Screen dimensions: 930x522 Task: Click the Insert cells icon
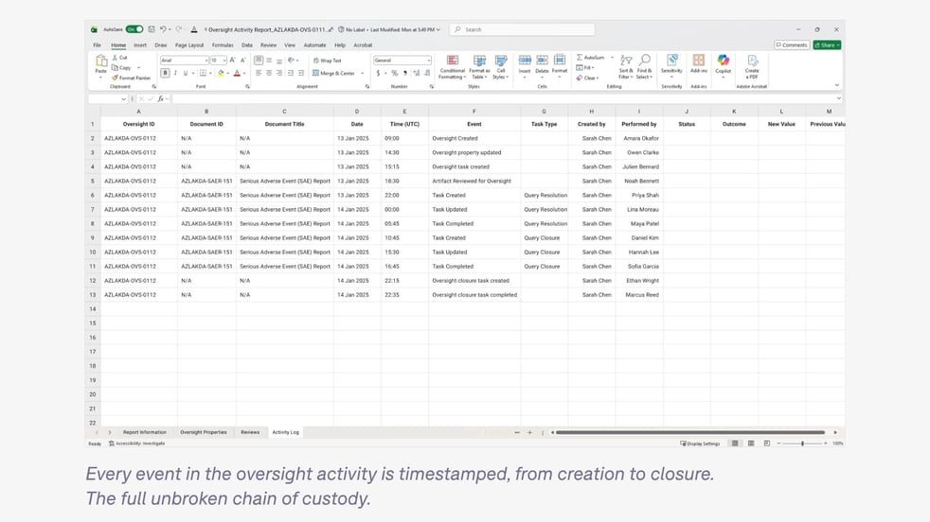pos(525,61)
